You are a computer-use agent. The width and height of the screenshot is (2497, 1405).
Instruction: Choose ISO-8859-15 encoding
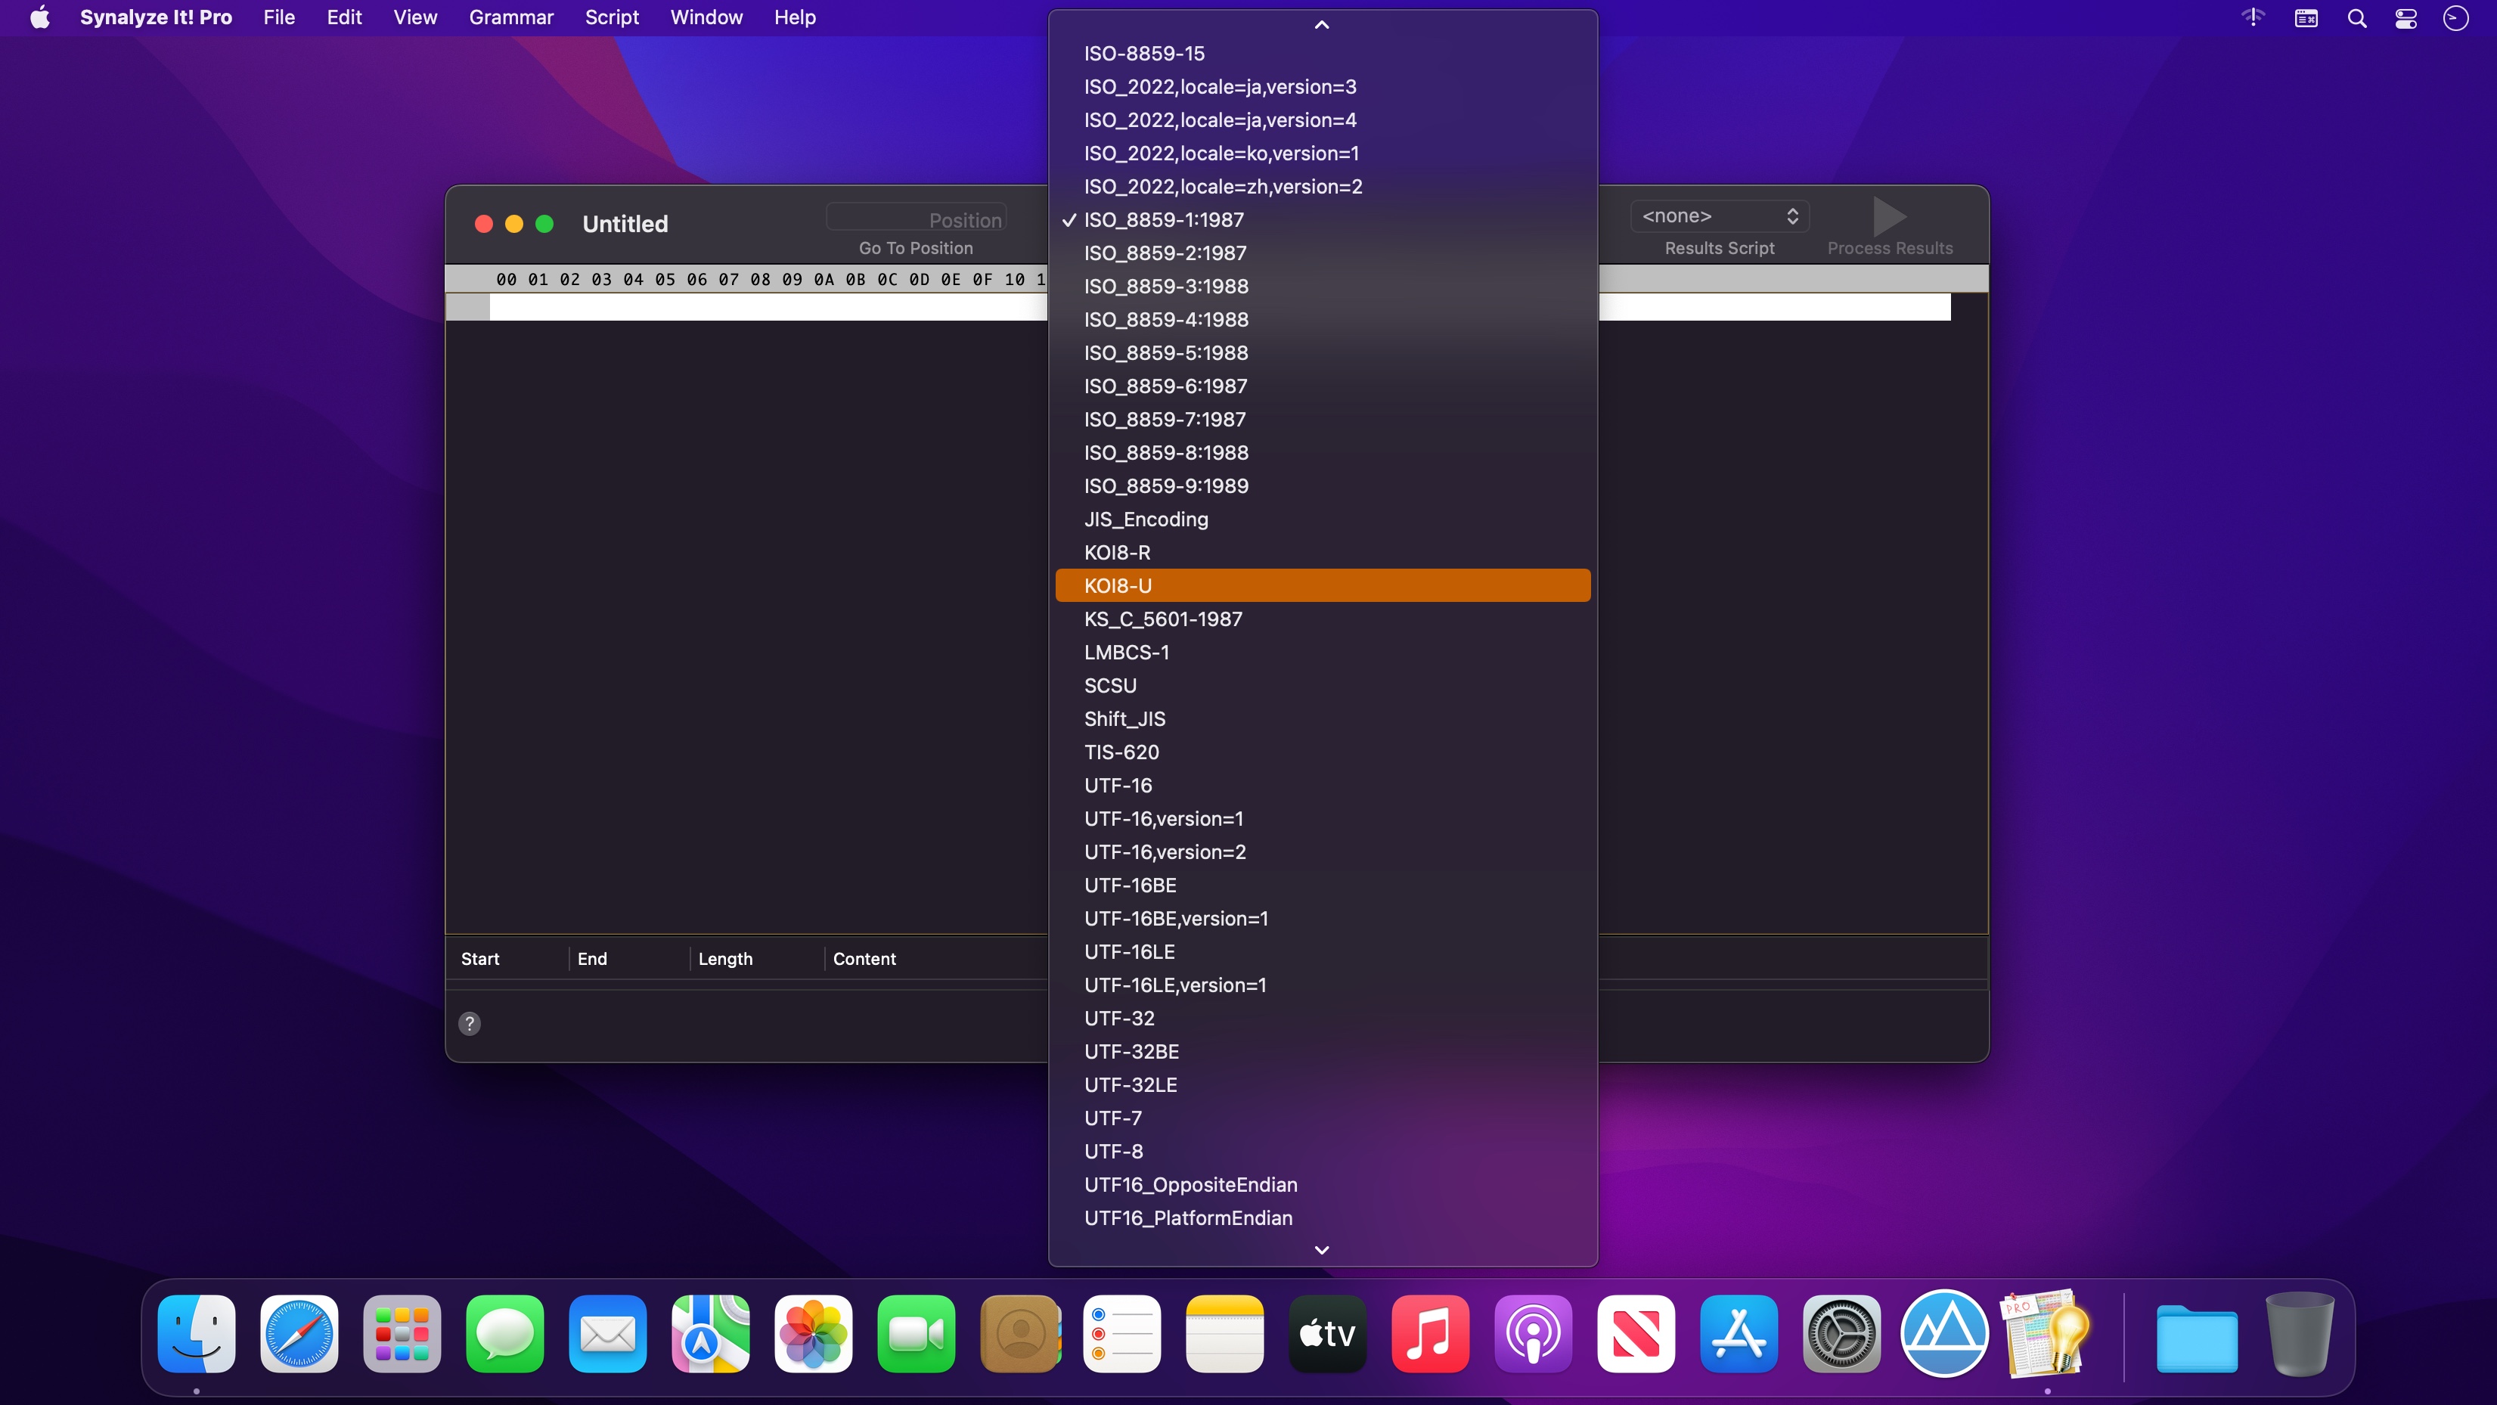pyautogui.click(x=1322, y=54)
